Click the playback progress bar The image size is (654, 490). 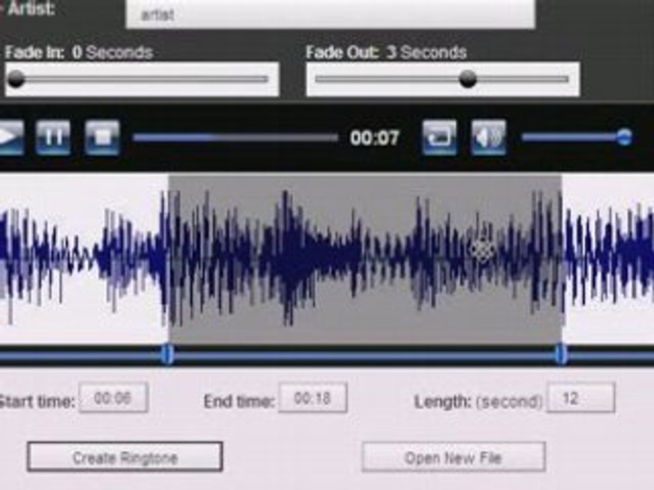(235, 137)
